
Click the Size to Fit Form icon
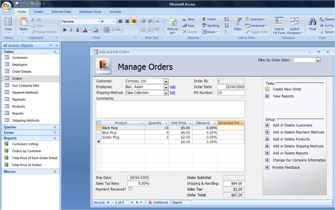[279, 22]
